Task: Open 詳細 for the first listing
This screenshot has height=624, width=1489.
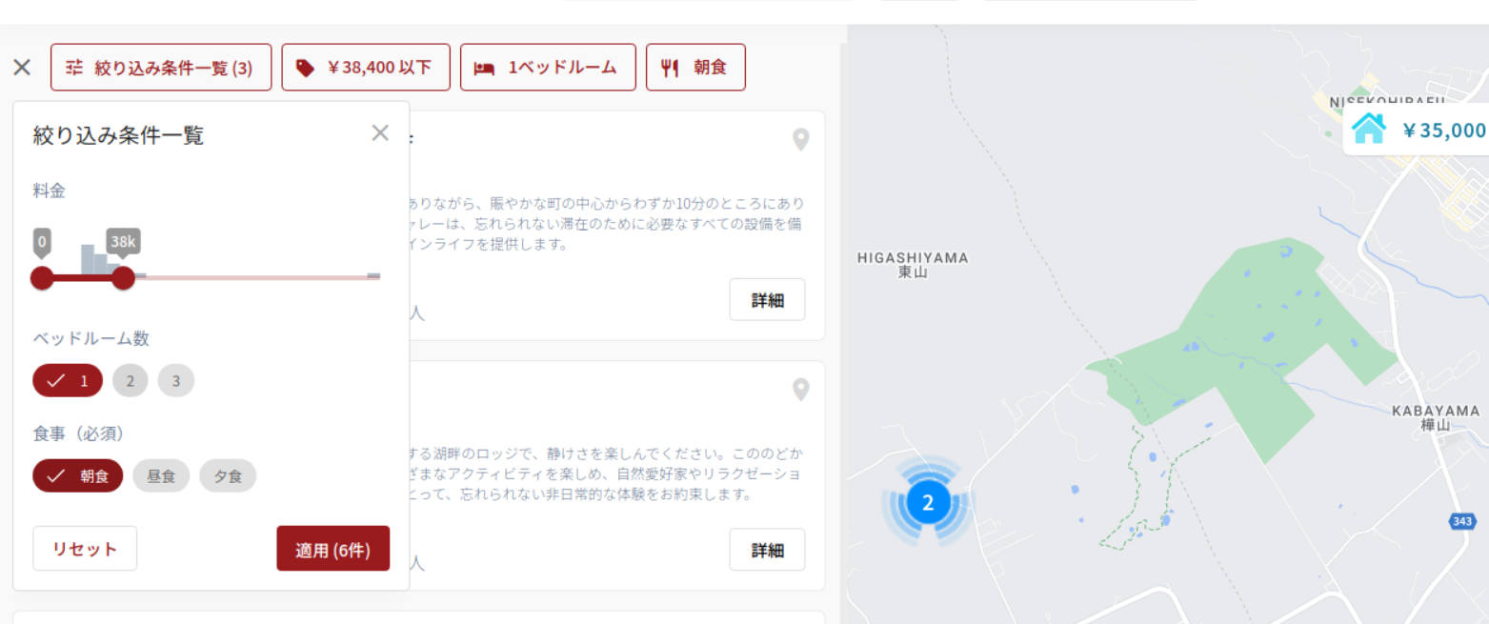Action: (767, 300)
